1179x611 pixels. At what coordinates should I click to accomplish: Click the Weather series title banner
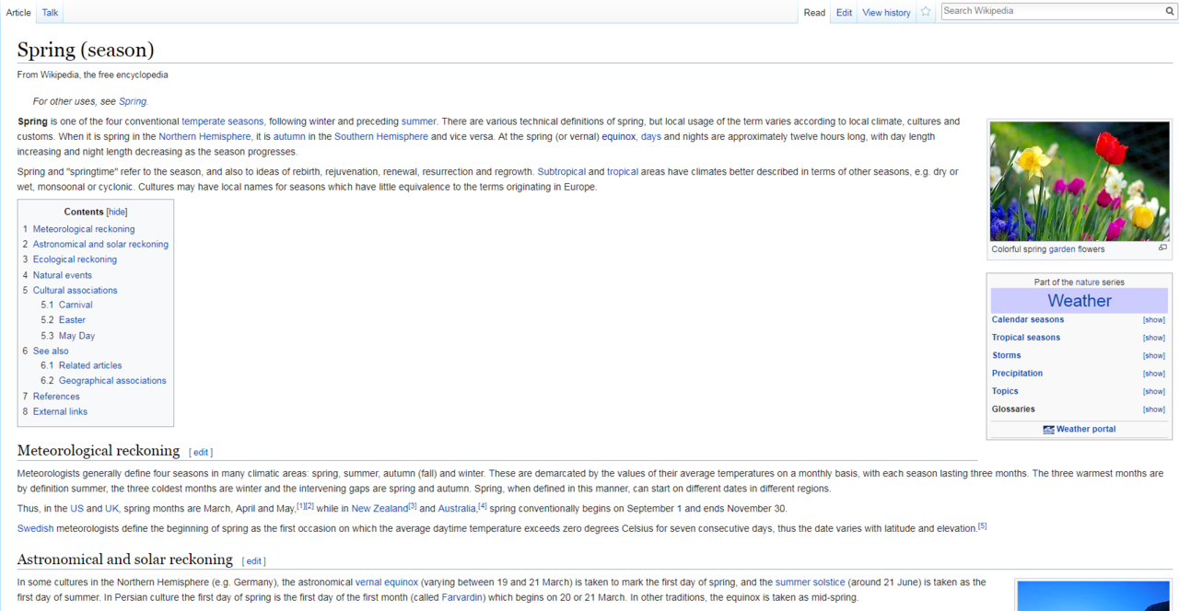click(1079, 301)
